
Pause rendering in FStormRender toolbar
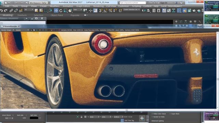[x=40, y=30]
